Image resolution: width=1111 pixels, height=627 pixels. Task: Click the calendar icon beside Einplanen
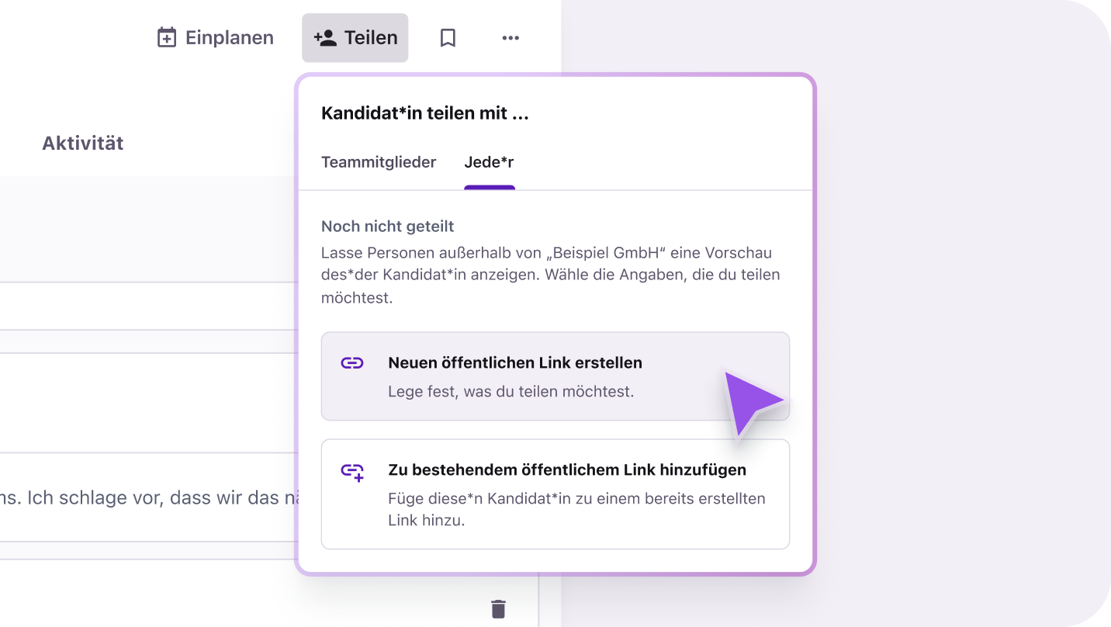[167, 38]
